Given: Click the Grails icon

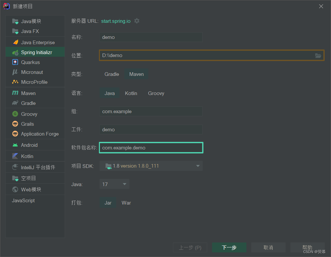Looking at the screenshot, I should pos(15,124).
